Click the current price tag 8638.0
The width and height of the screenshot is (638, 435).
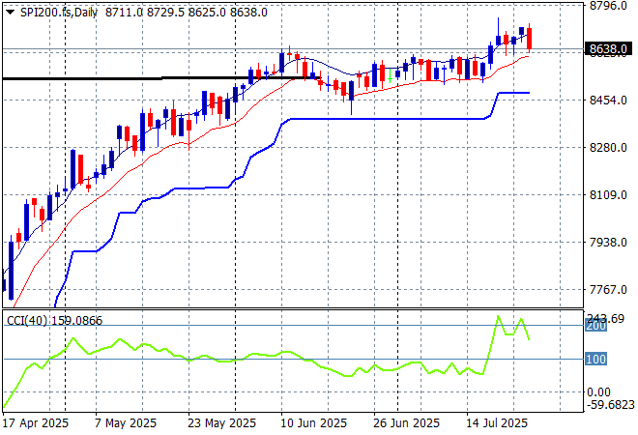click(x=609, y=48)
